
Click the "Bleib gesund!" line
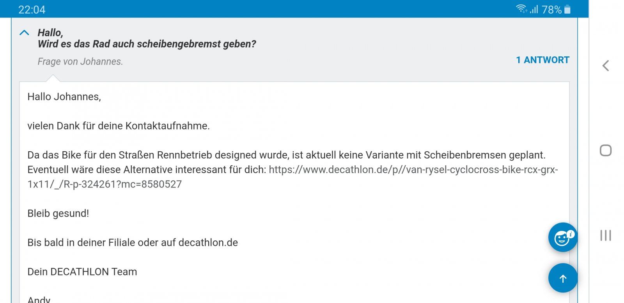click(x=58, y=214)
